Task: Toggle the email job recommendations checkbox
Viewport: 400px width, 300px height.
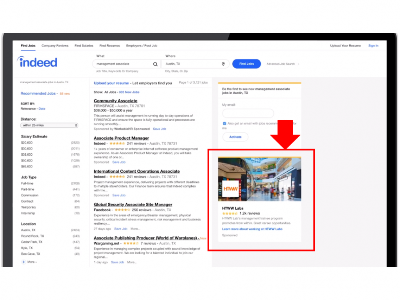Action: click(224, 124)
